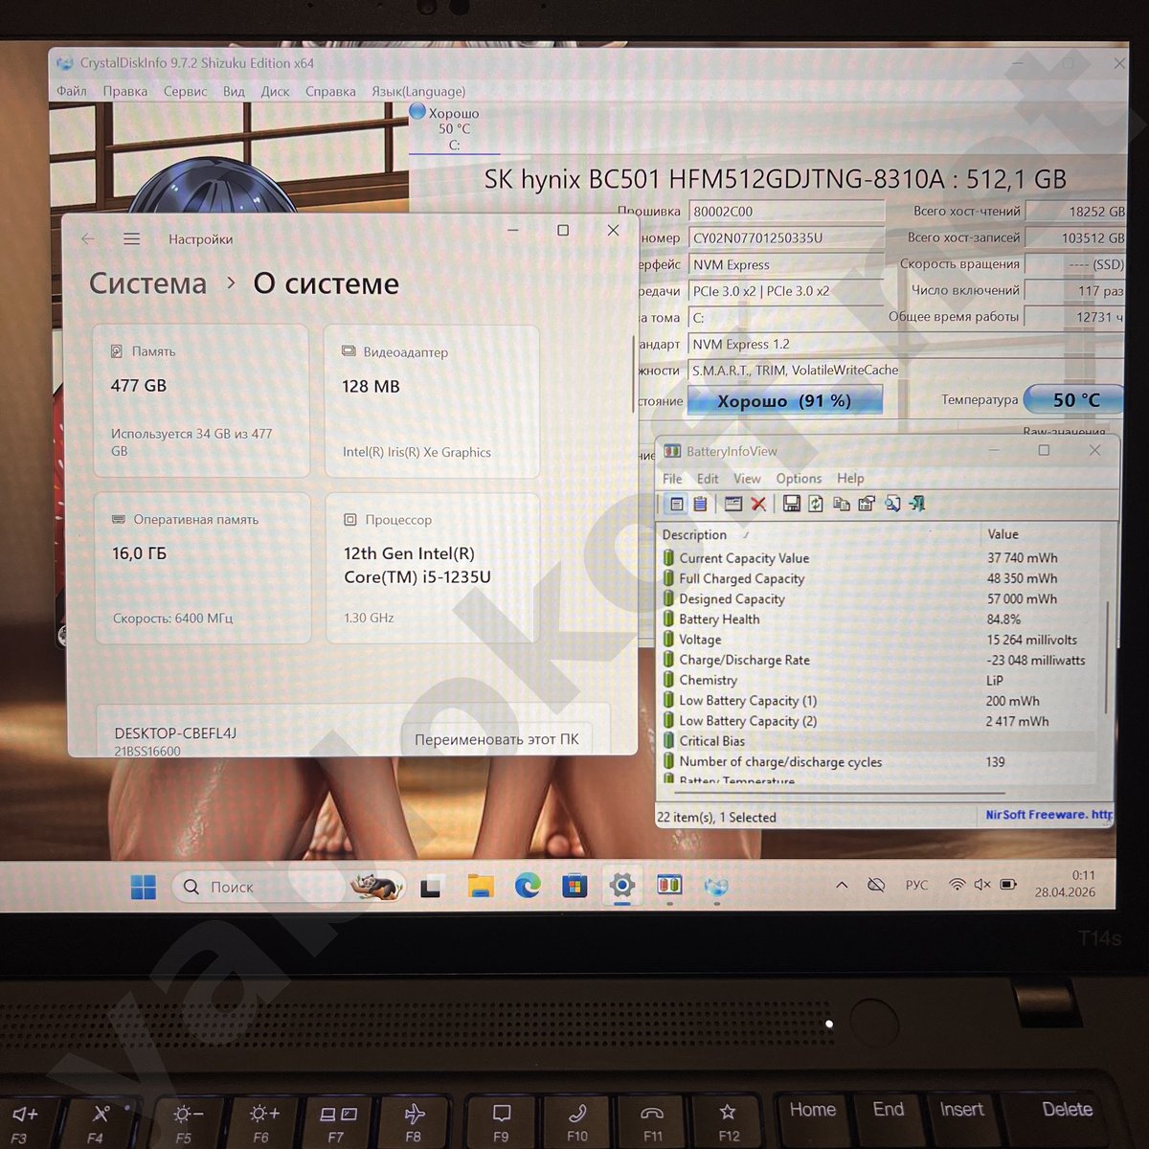Open the Edit menu in BatteryInfoView
Image resolution: width=1149 pixels, height=1149 pixels.
(x=708, y=478)
